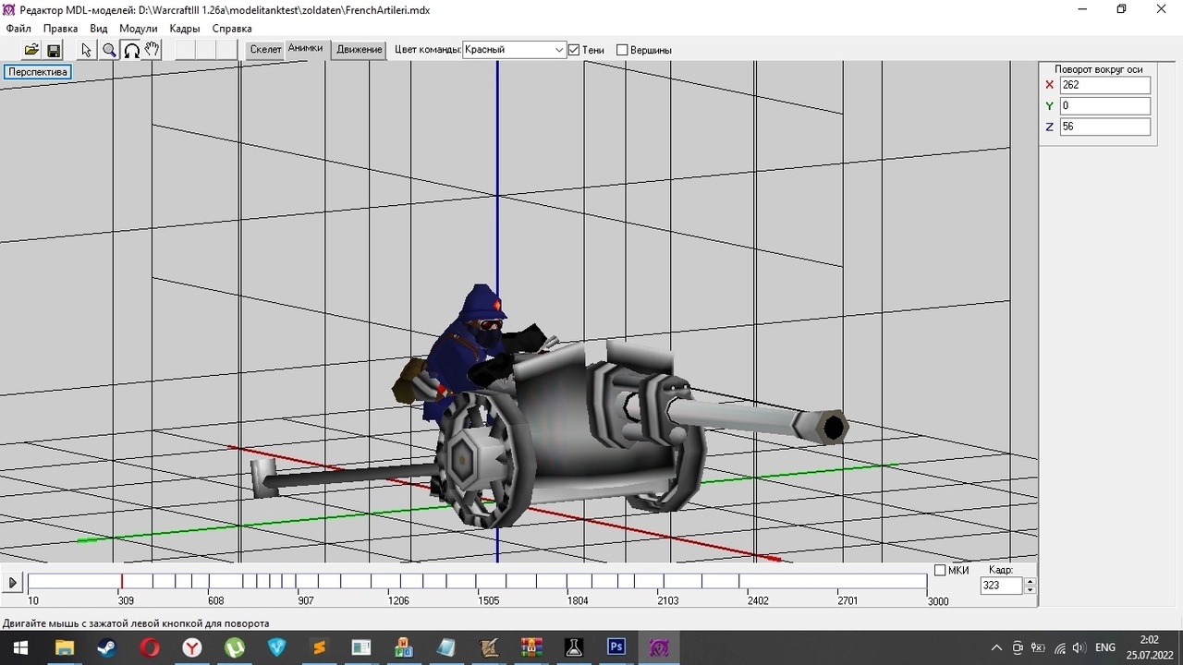This screenshot has width=1183, height=665.
Task: Select the hand pan tool
Action: click(x=152, y=50)
